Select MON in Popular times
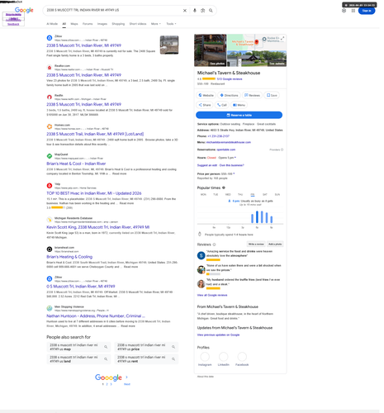The height and width of the screenshot is (413, 384). click(x=203, y=195)
